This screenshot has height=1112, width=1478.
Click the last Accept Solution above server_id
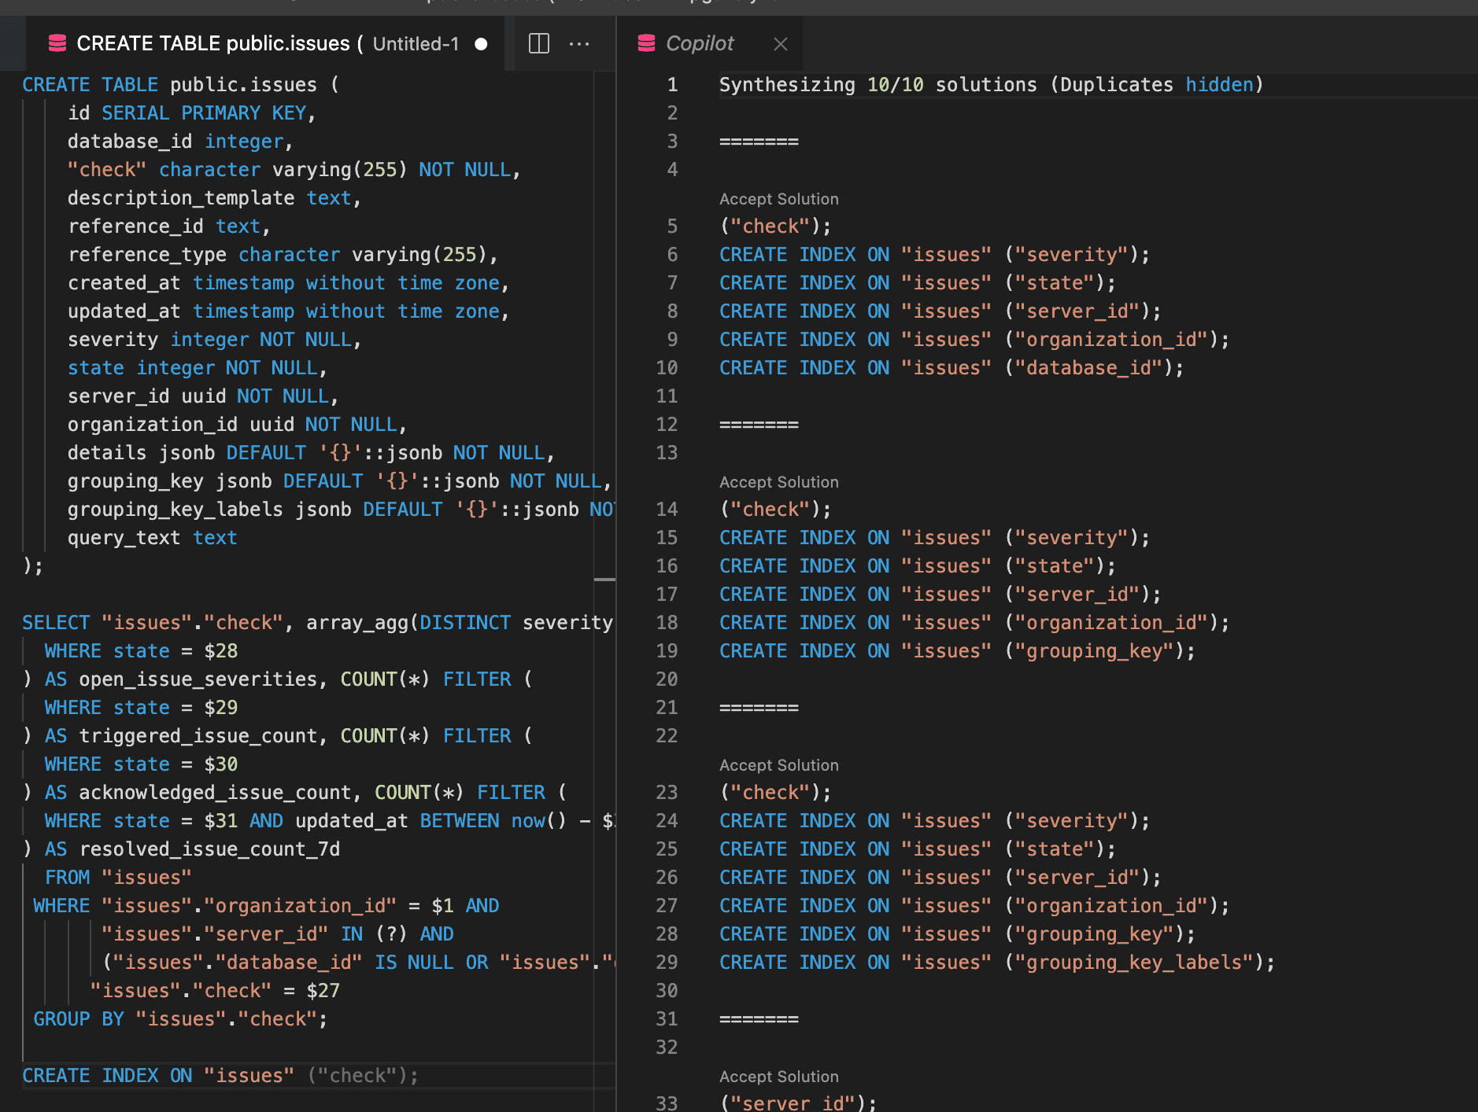coord(778,1076)
